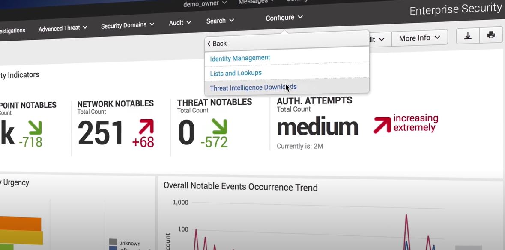Open the More Info dropdown

pyautogui.click(x=419, y=38)
